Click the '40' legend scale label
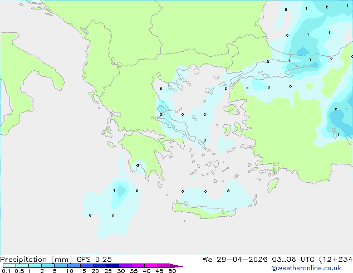The width and height of the screenshot is (353, 273). (146, 271)
